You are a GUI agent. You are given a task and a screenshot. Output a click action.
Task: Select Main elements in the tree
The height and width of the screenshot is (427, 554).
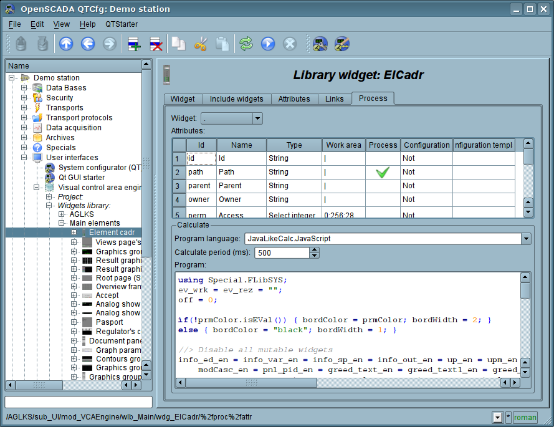click(95, 223)
